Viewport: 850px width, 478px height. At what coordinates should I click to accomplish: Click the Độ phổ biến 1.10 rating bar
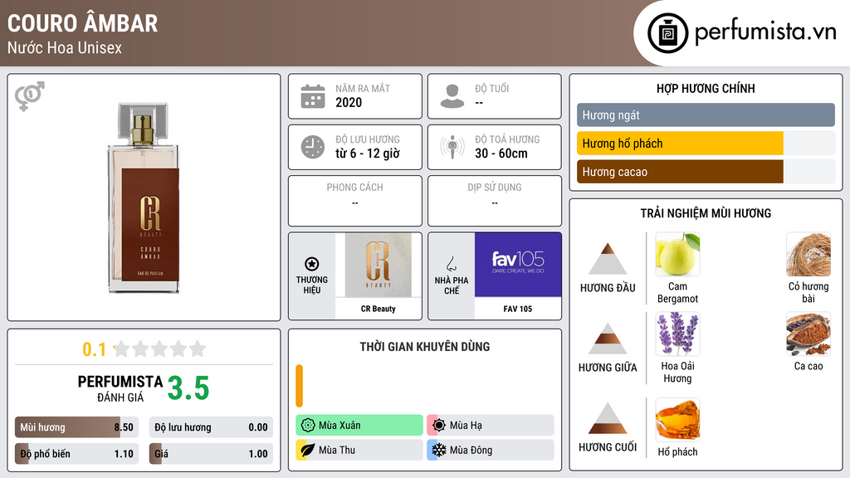[x=76, y=454]
